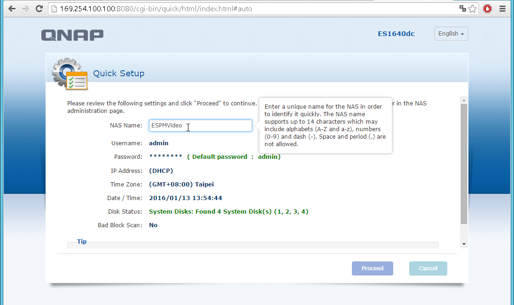Focus the browser URL address bar
The height and width of the screenshot is (305, 514).
pyautogui.click(x=254, y=8)
